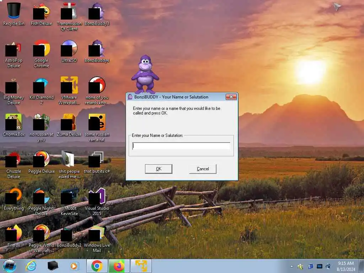
Task: Close the BonziBUDDY dialog window
Action: point(231,97)
